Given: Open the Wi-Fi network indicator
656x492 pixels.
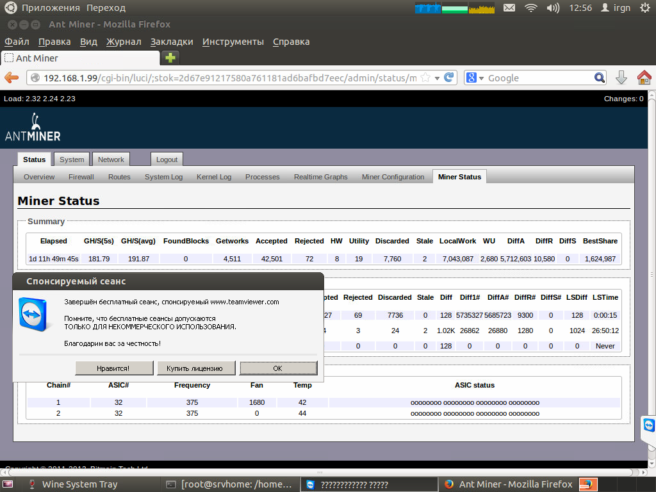Looking at the screenshot, I should point(531,8).
